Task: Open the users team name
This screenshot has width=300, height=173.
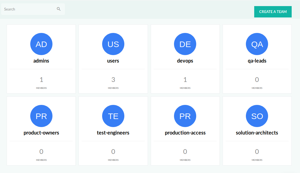Action: [x=113, y=61]
